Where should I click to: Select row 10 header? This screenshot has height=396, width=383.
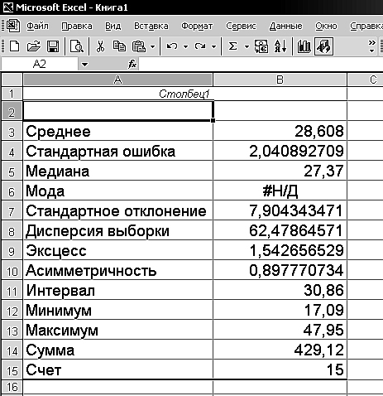coord(12,271)
